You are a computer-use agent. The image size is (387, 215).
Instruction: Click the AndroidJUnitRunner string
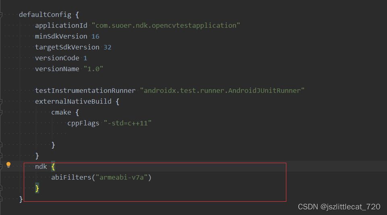(x=222, y=91)
